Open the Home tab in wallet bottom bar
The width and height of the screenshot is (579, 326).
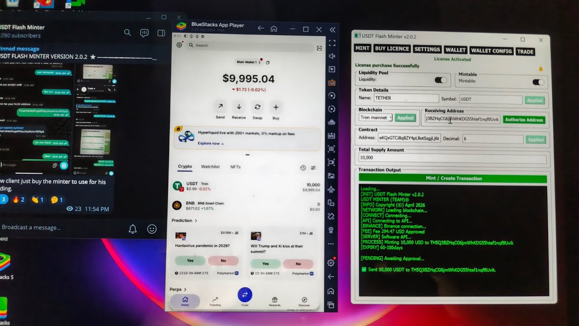185,301
